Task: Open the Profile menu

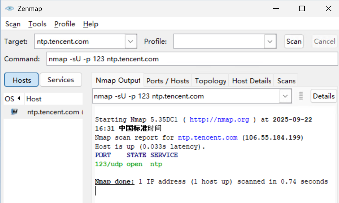Action: [65, 24]
